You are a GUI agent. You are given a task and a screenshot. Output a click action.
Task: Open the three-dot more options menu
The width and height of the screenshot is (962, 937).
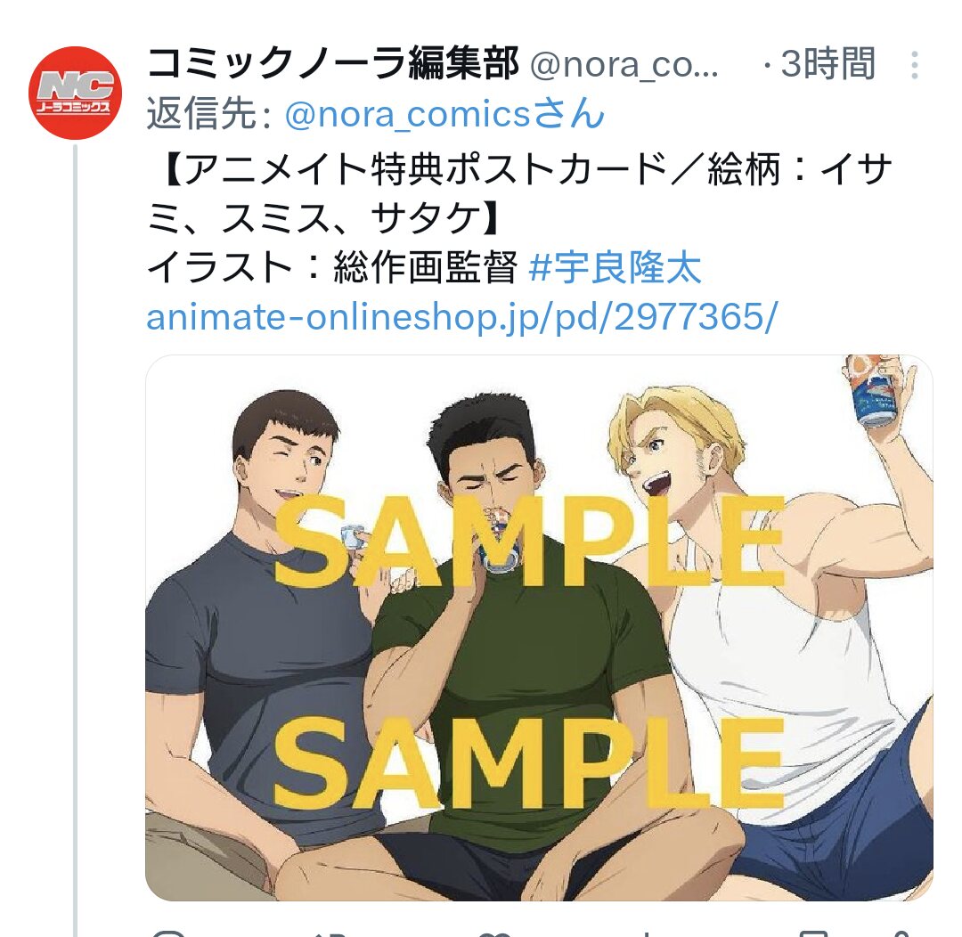point(914,64)
